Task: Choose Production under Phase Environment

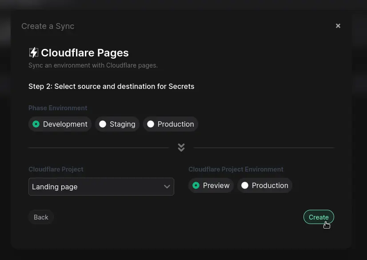Action: [x=171, y=124]
